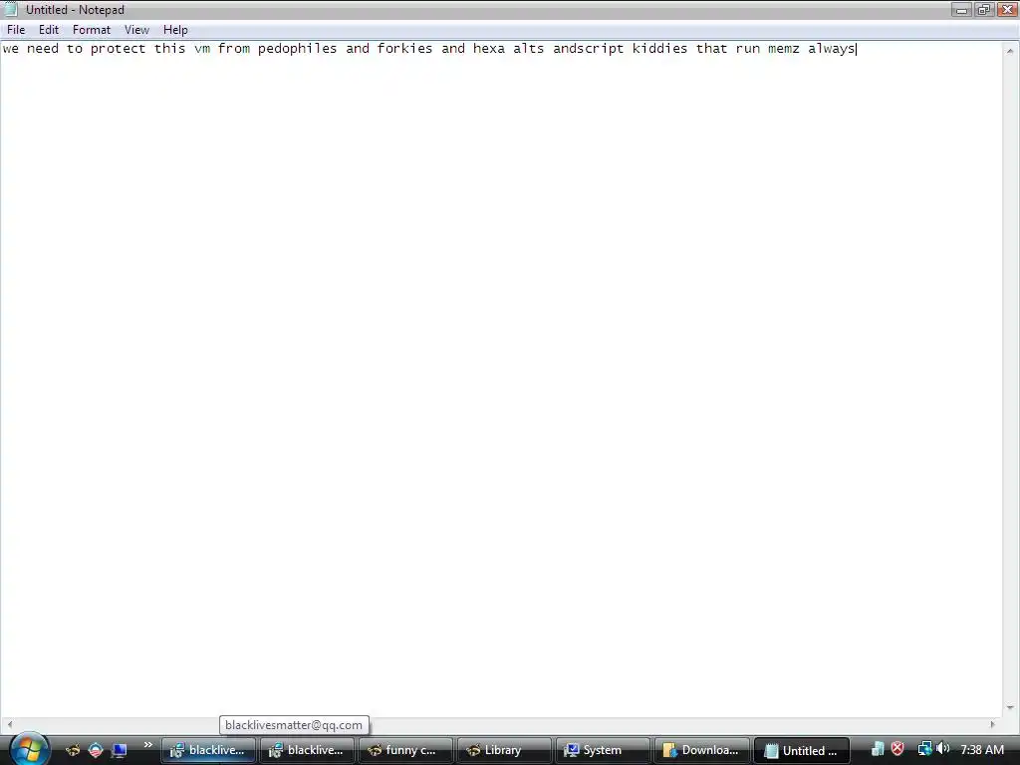Click the leftmost tray icon beside the red shield

[x=878, y=749]
